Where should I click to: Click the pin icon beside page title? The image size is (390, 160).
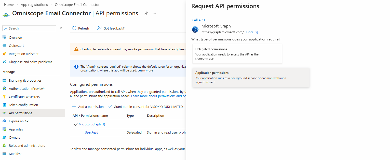[146, 13]
